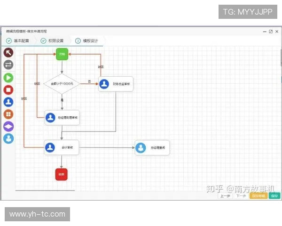Click the 会计审核 node
This screenshot has width=282, height=226.
point(62,147)
